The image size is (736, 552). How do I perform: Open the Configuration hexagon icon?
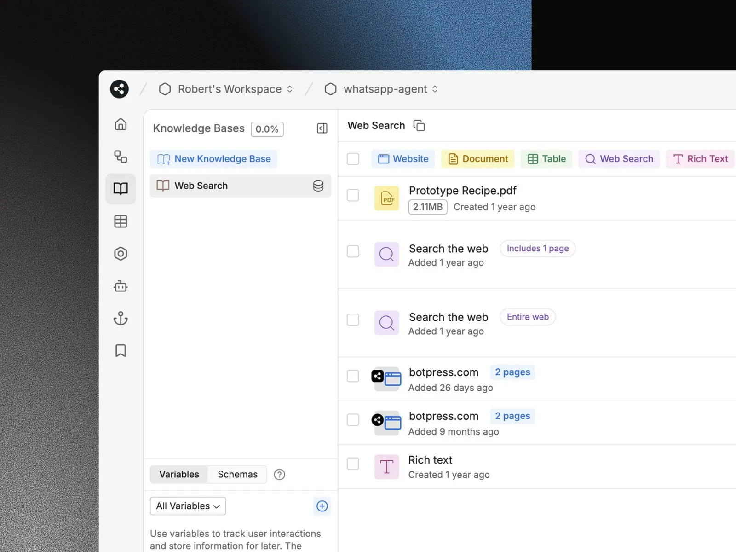click(x=121, y=253)
